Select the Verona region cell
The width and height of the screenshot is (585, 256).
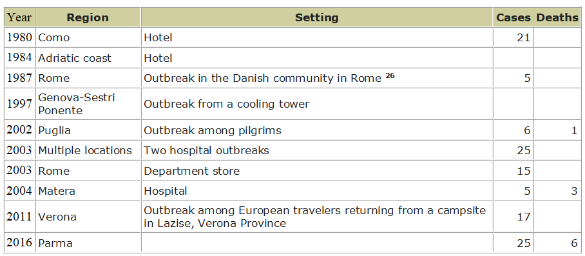tap(88, 217)
